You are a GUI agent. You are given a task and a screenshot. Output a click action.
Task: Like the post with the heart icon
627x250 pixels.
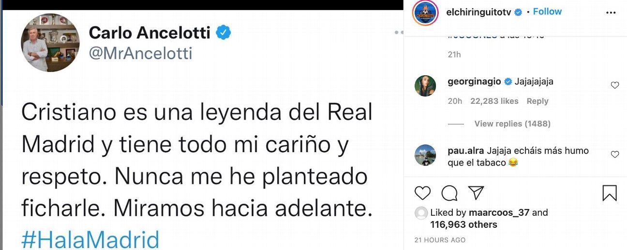pos(423,193)
